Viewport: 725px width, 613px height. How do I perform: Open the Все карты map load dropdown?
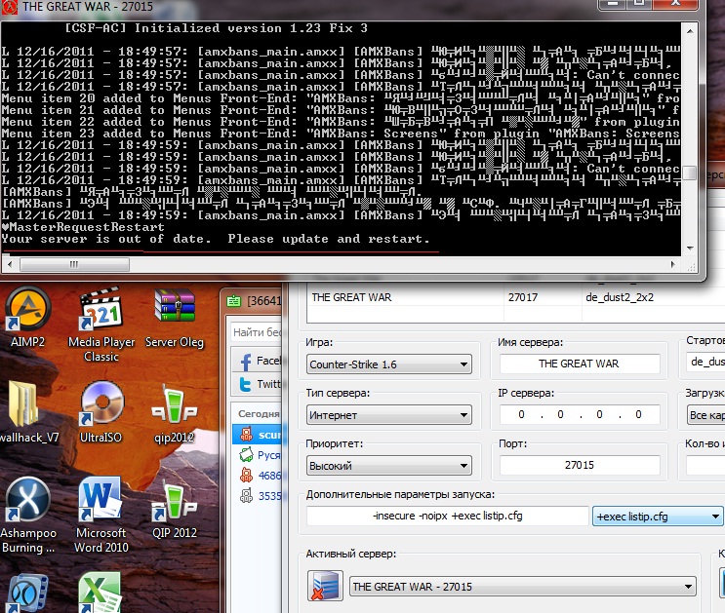coord(705,415)
